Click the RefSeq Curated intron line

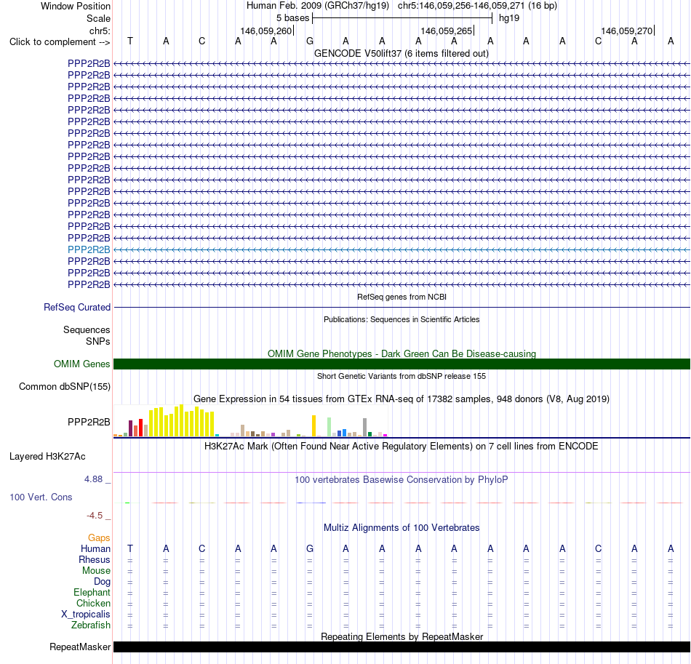pyautogui.click(x=402, y=307)
